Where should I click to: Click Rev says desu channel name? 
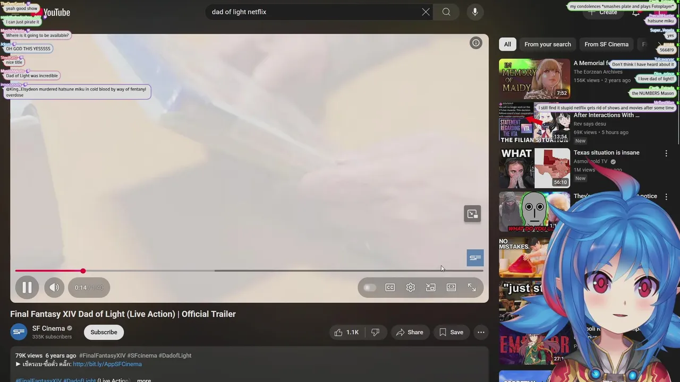click(x=590, y=124)
